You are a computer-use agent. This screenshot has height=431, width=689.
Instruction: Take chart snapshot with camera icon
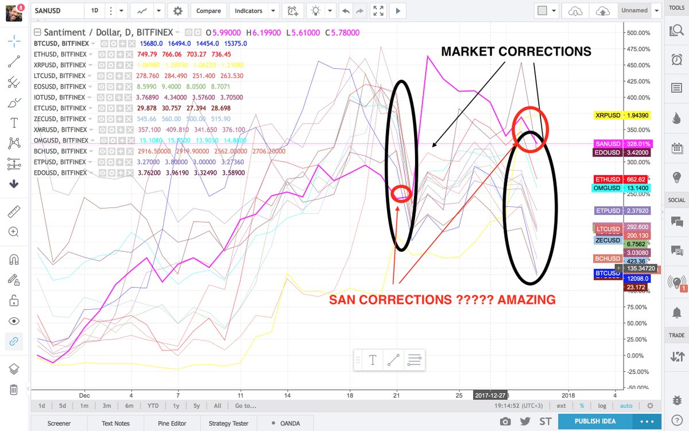click(505, 421)
